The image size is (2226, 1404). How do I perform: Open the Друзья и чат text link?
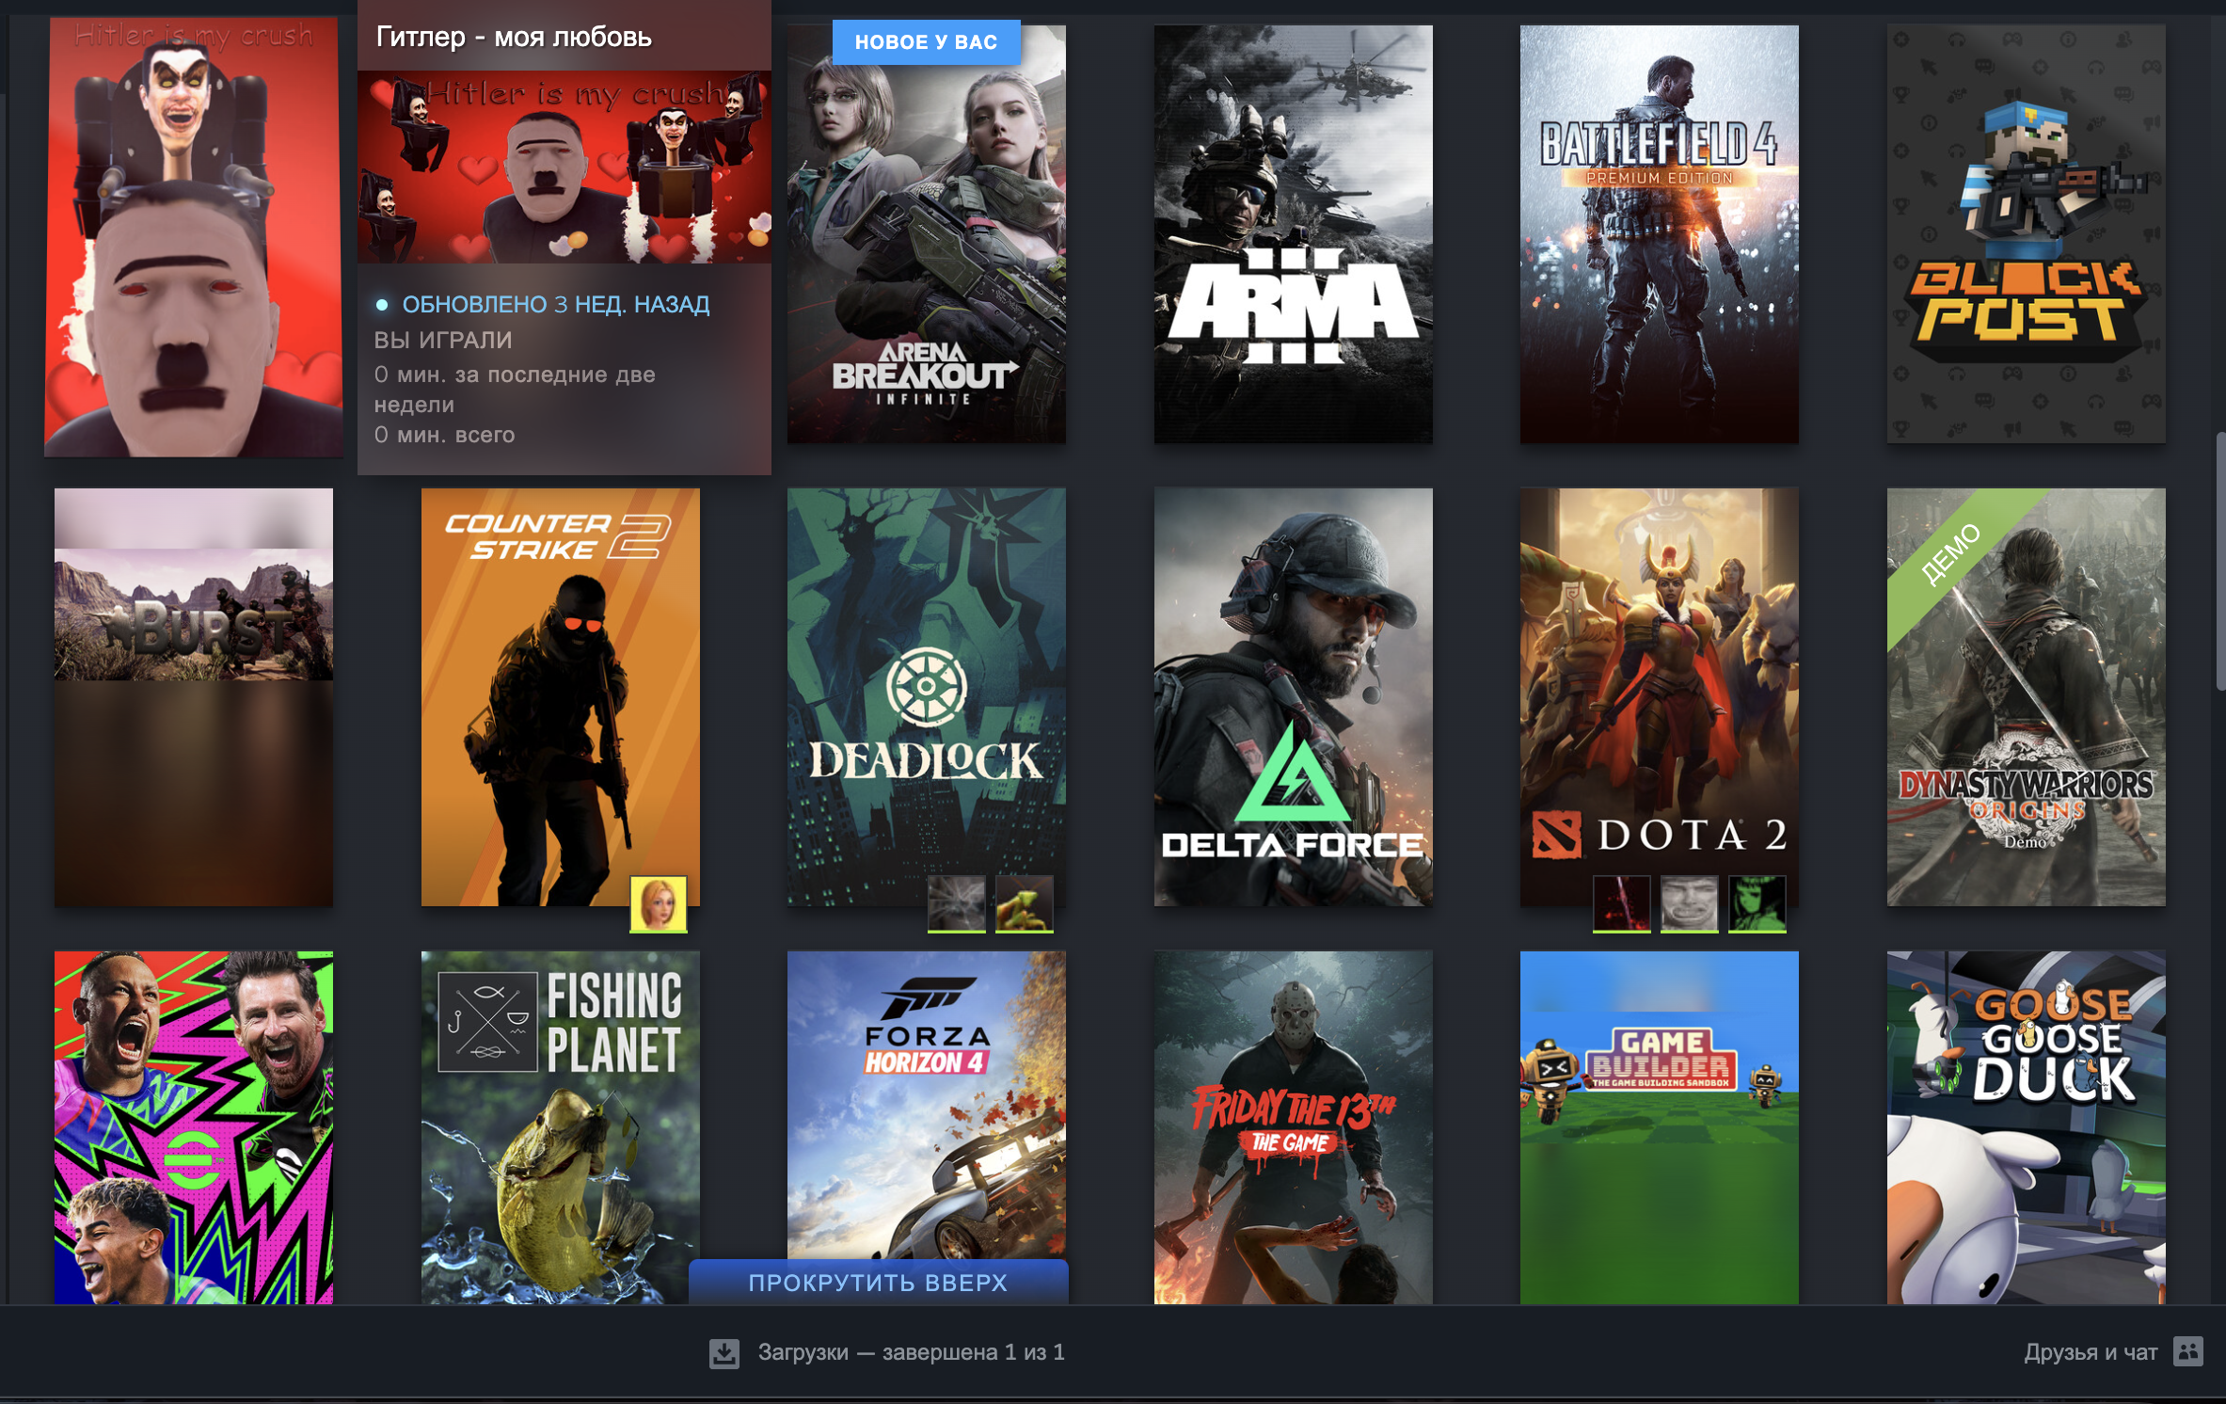click(2090, 1352)
